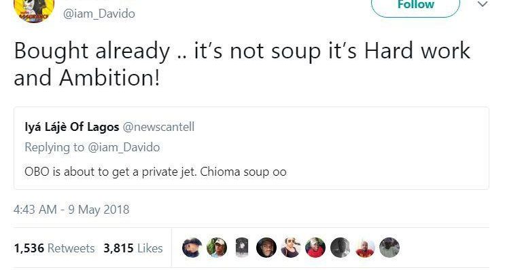Click the 4:43 AM - 9 May 2018 timestamp

tap(71, 210)
